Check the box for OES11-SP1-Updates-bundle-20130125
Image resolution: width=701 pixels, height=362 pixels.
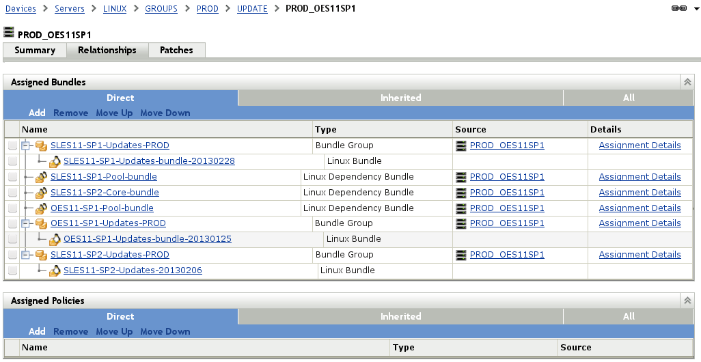[x=12, y=239]
